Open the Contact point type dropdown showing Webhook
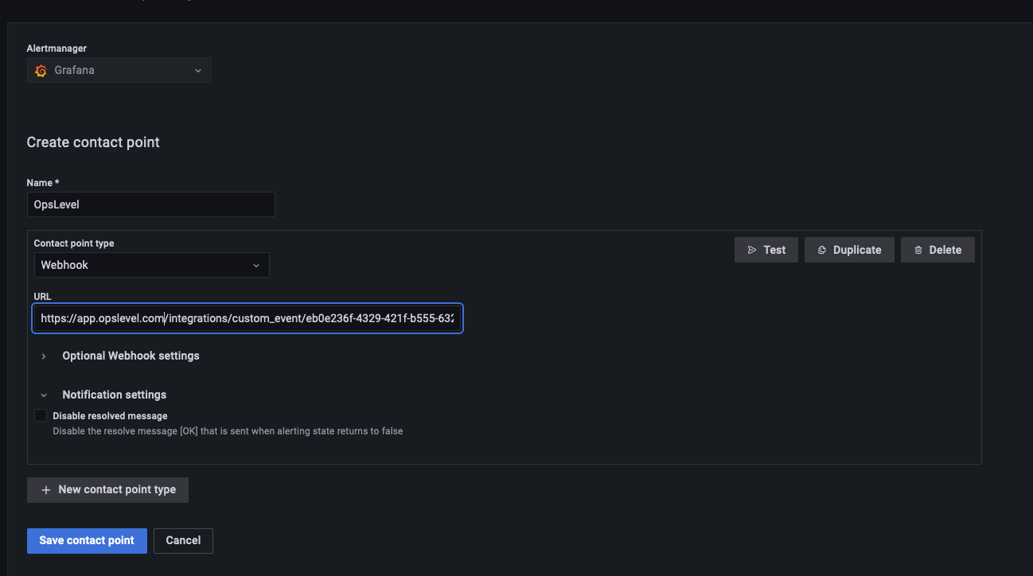The width and height of the screenshot is (1033, 576). click(x=151, y=264)
